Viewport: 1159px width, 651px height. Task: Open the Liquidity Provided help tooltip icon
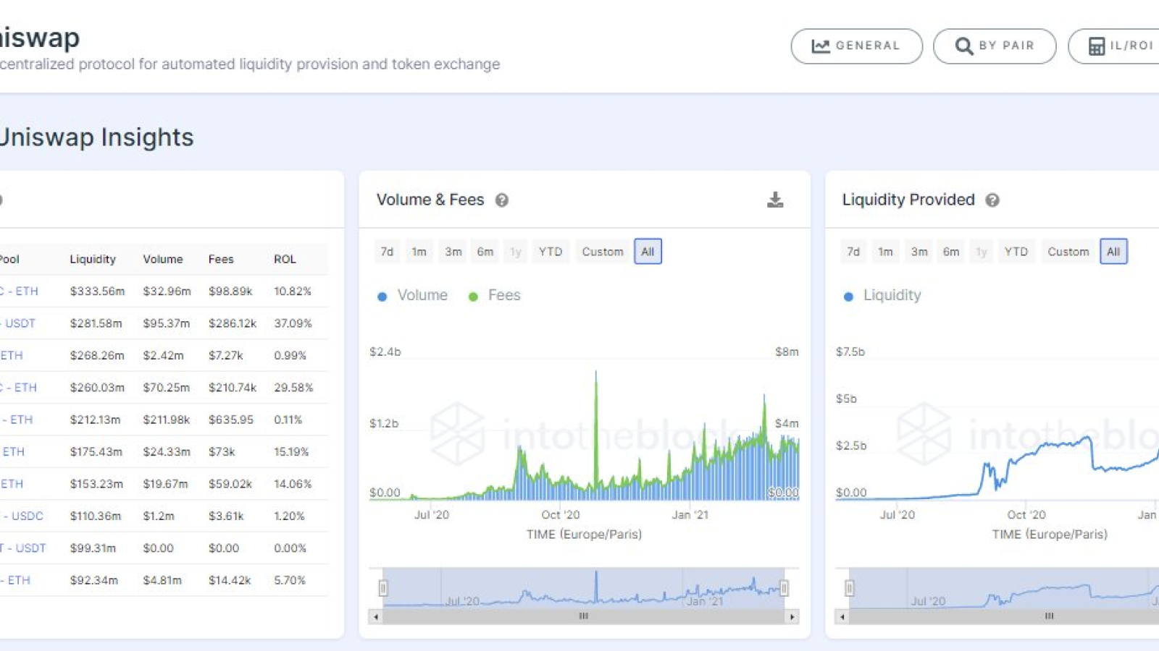(x=992, y=200)
